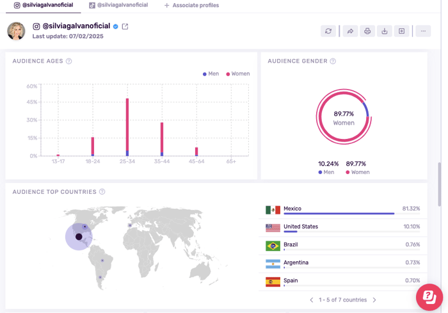Click the refresh profile data icon
The width and height of the screenshot is (448, 313).
[328, 31]
